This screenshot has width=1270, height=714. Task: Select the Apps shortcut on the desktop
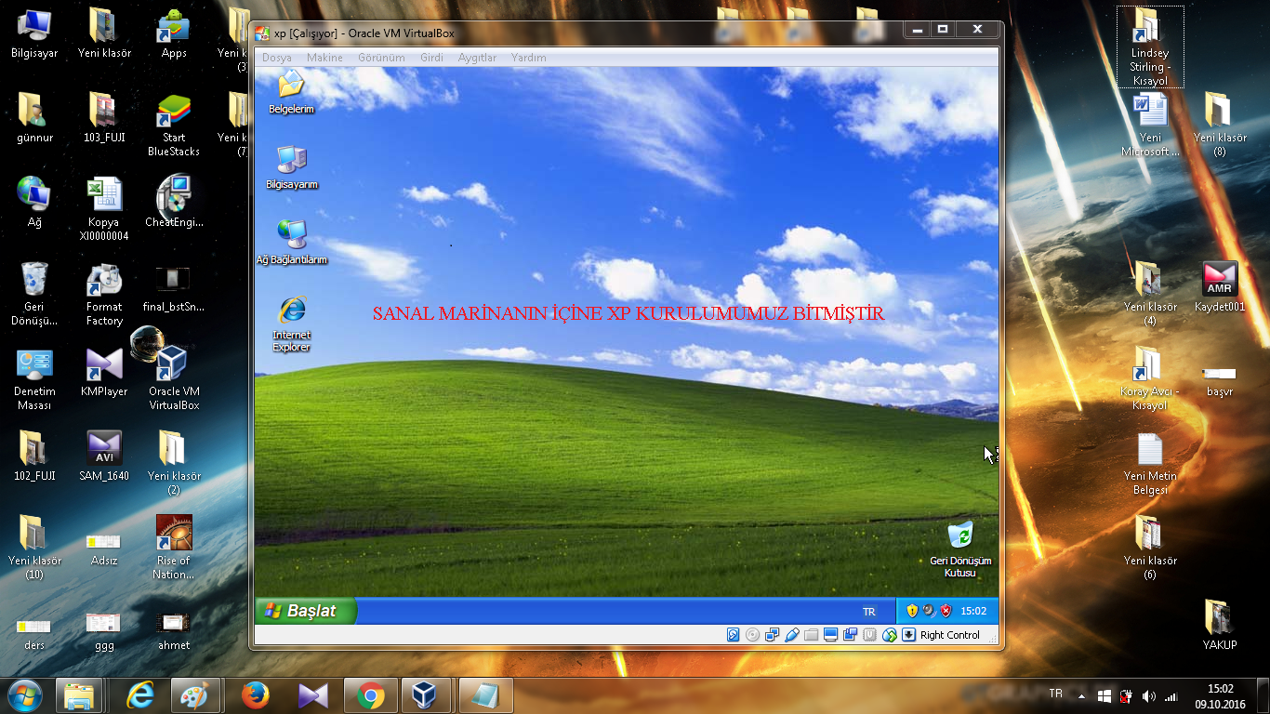[x=174, y=33]
